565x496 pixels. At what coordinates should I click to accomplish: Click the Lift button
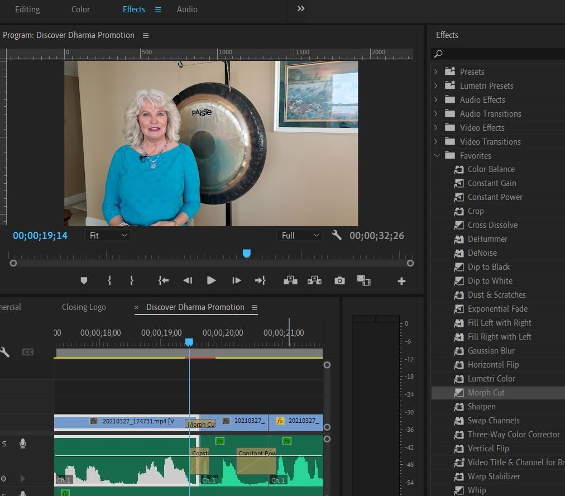(290, 280)
